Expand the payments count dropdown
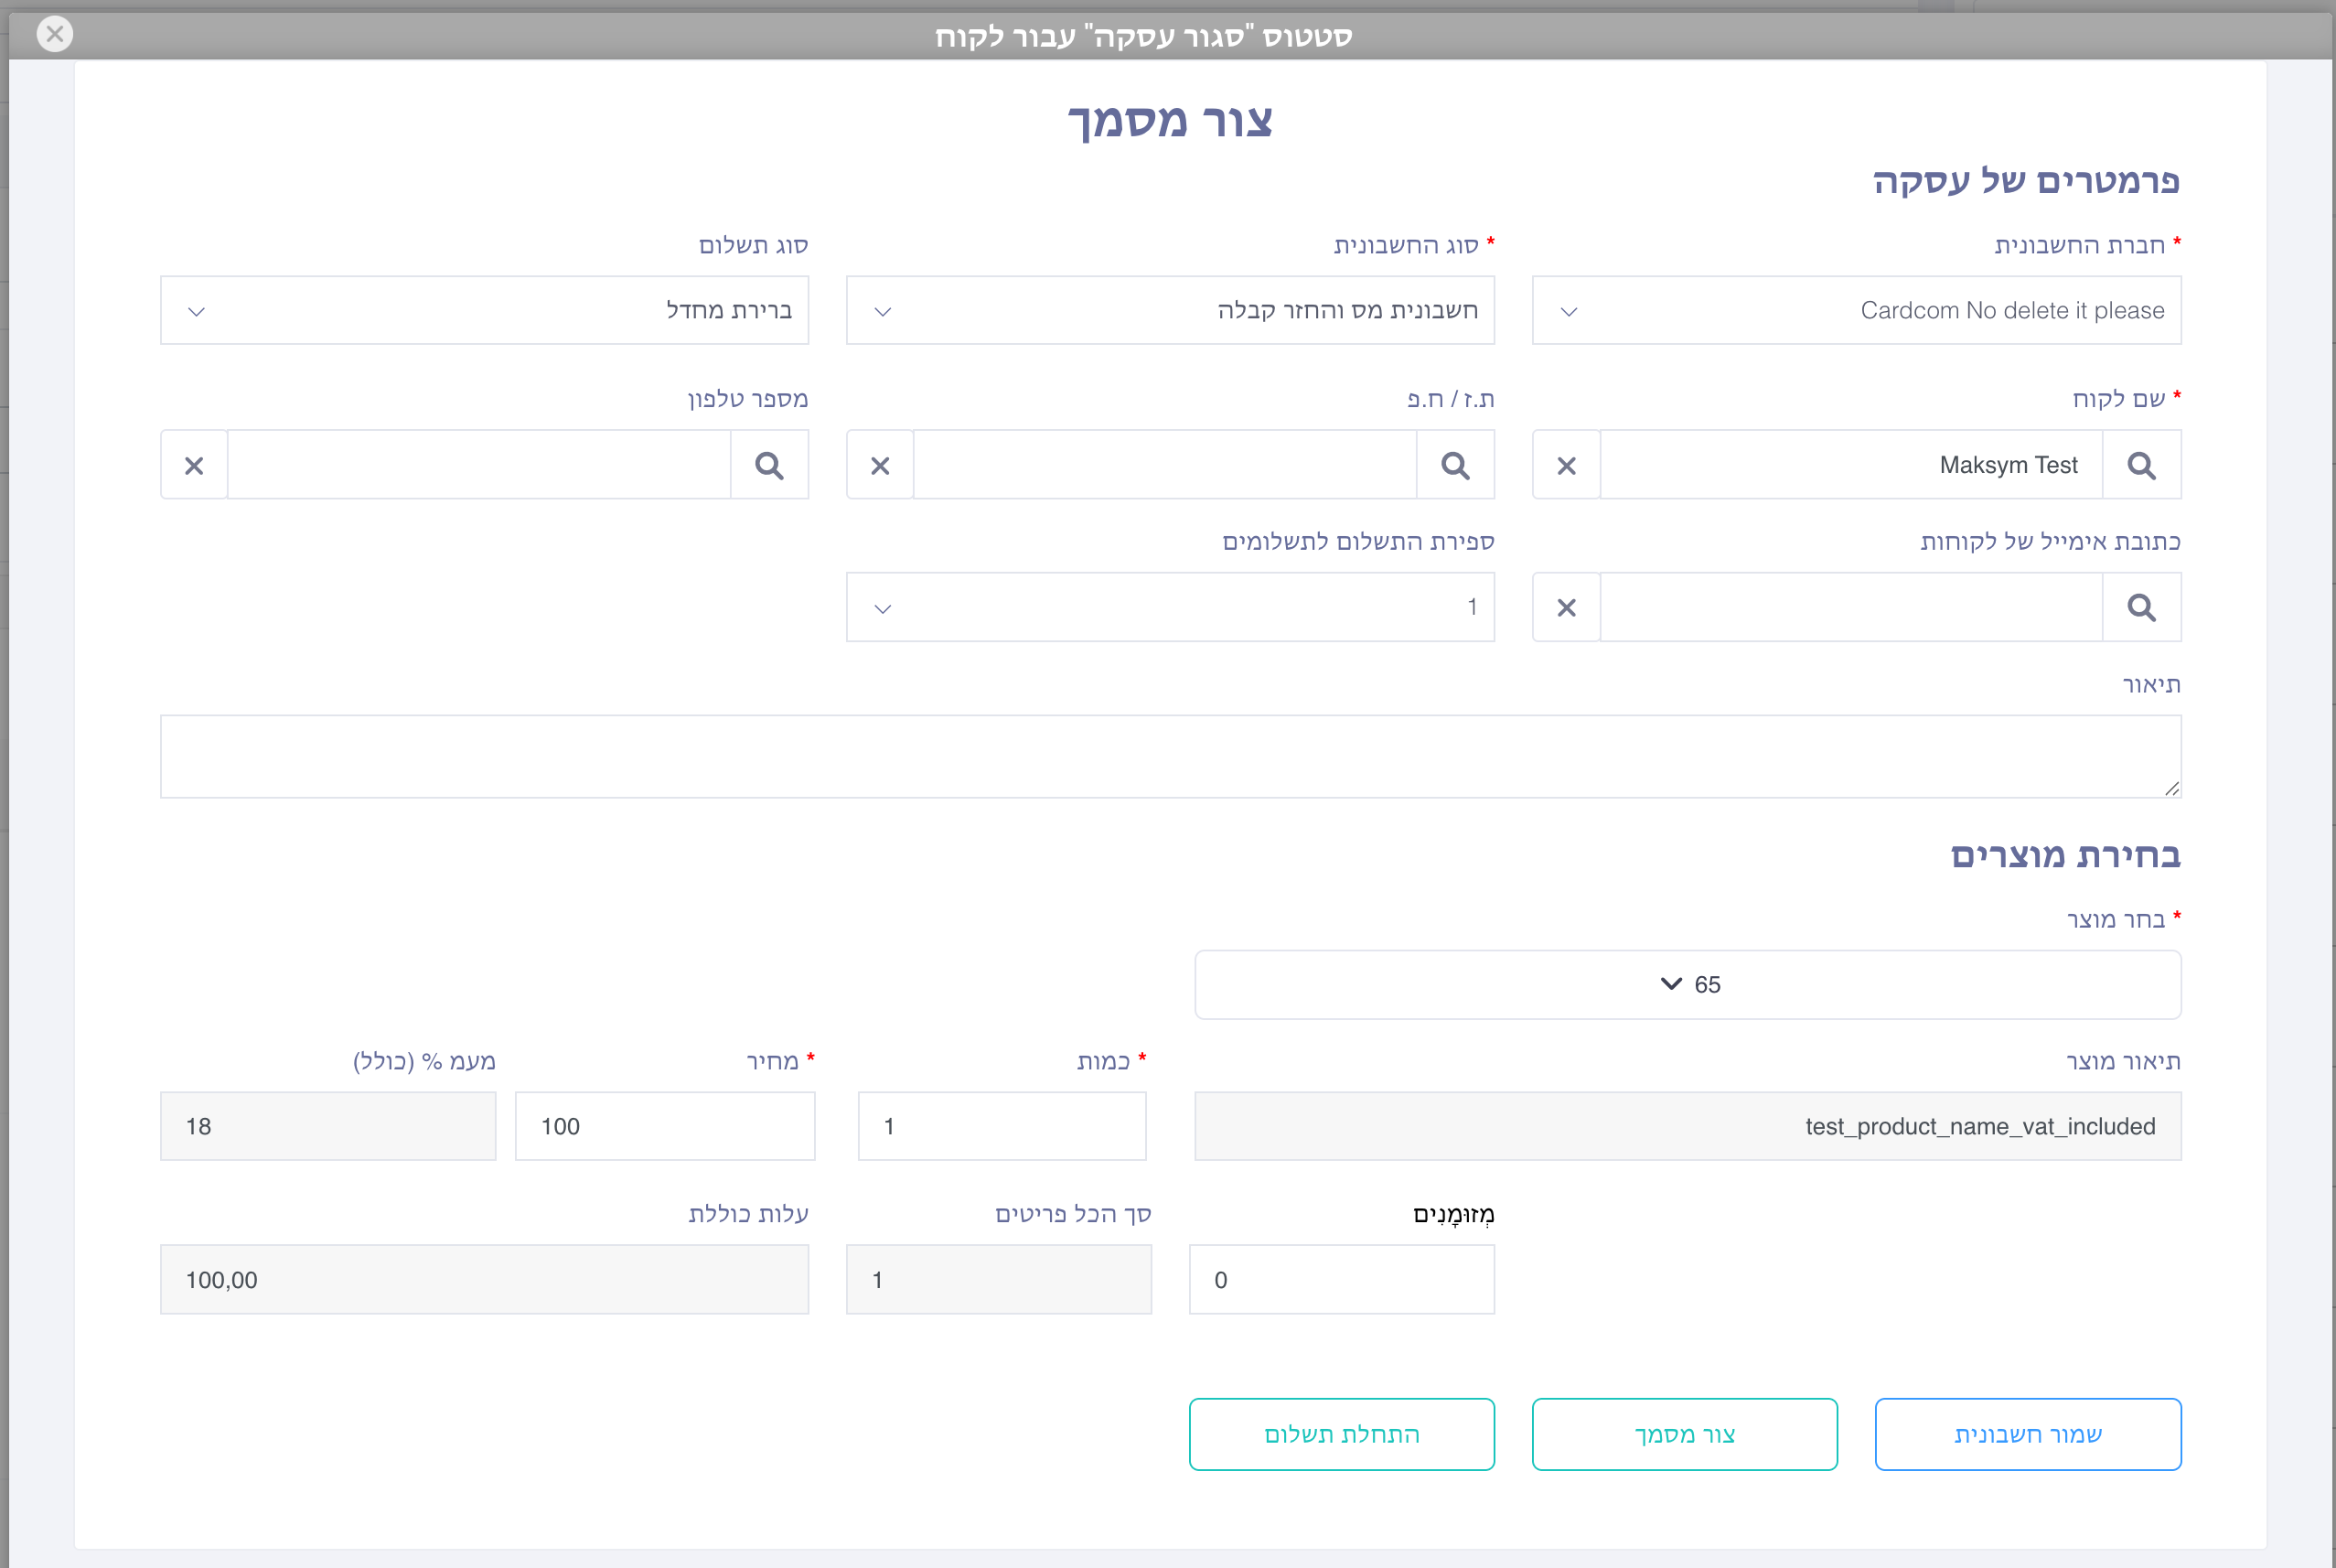This screenshot has height=1568, width=2336. tap(1171, 607)
